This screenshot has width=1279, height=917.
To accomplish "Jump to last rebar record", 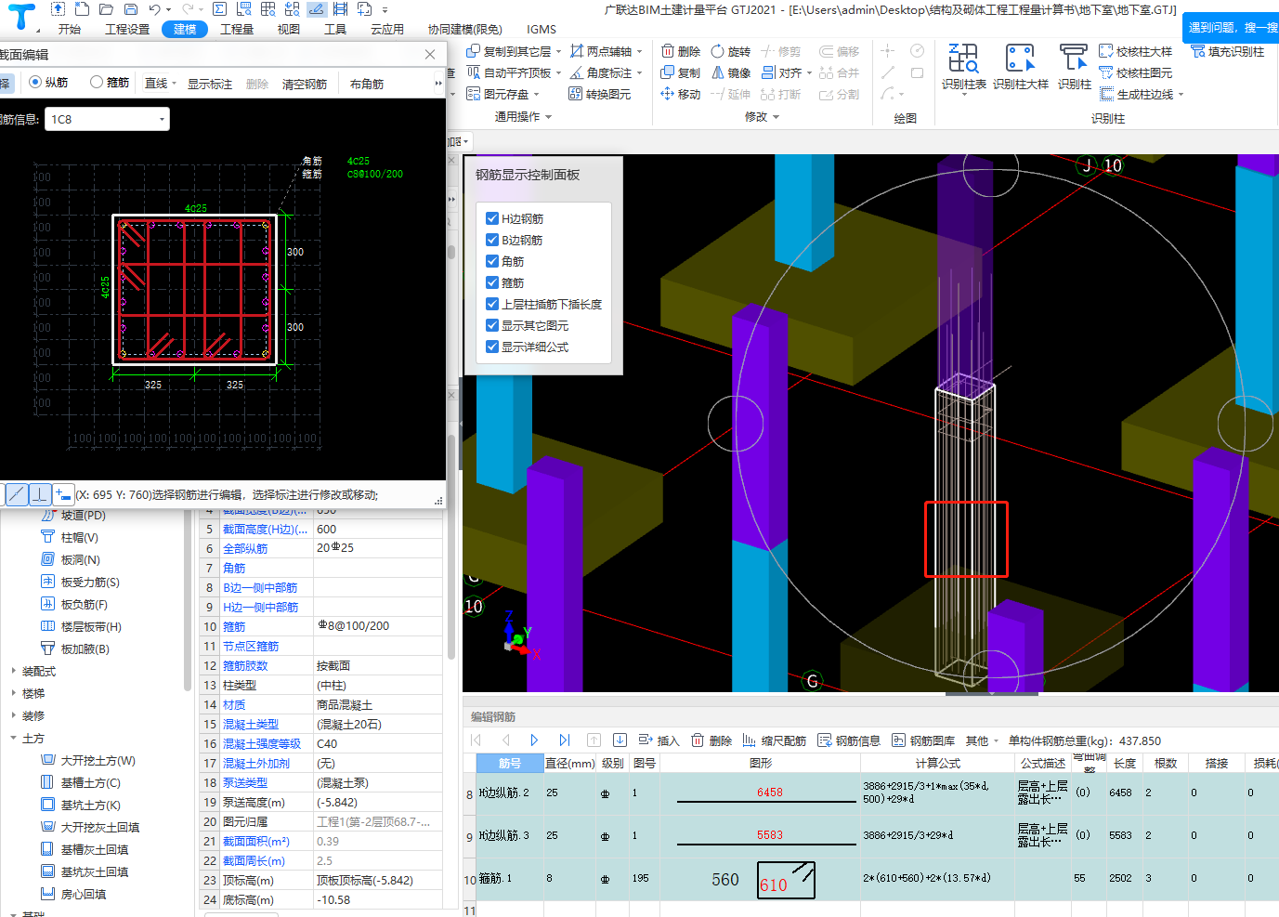I will coord(564,740).
